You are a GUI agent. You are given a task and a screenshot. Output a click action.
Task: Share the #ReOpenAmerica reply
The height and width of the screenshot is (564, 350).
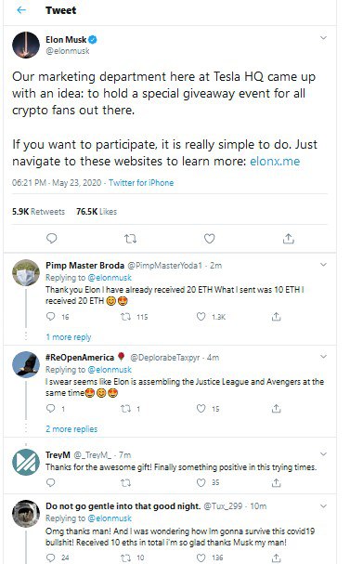click(276, 408)
